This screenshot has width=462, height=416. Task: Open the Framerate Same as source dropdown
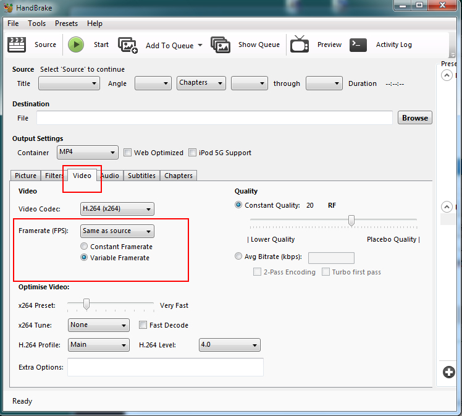point(117,231)
